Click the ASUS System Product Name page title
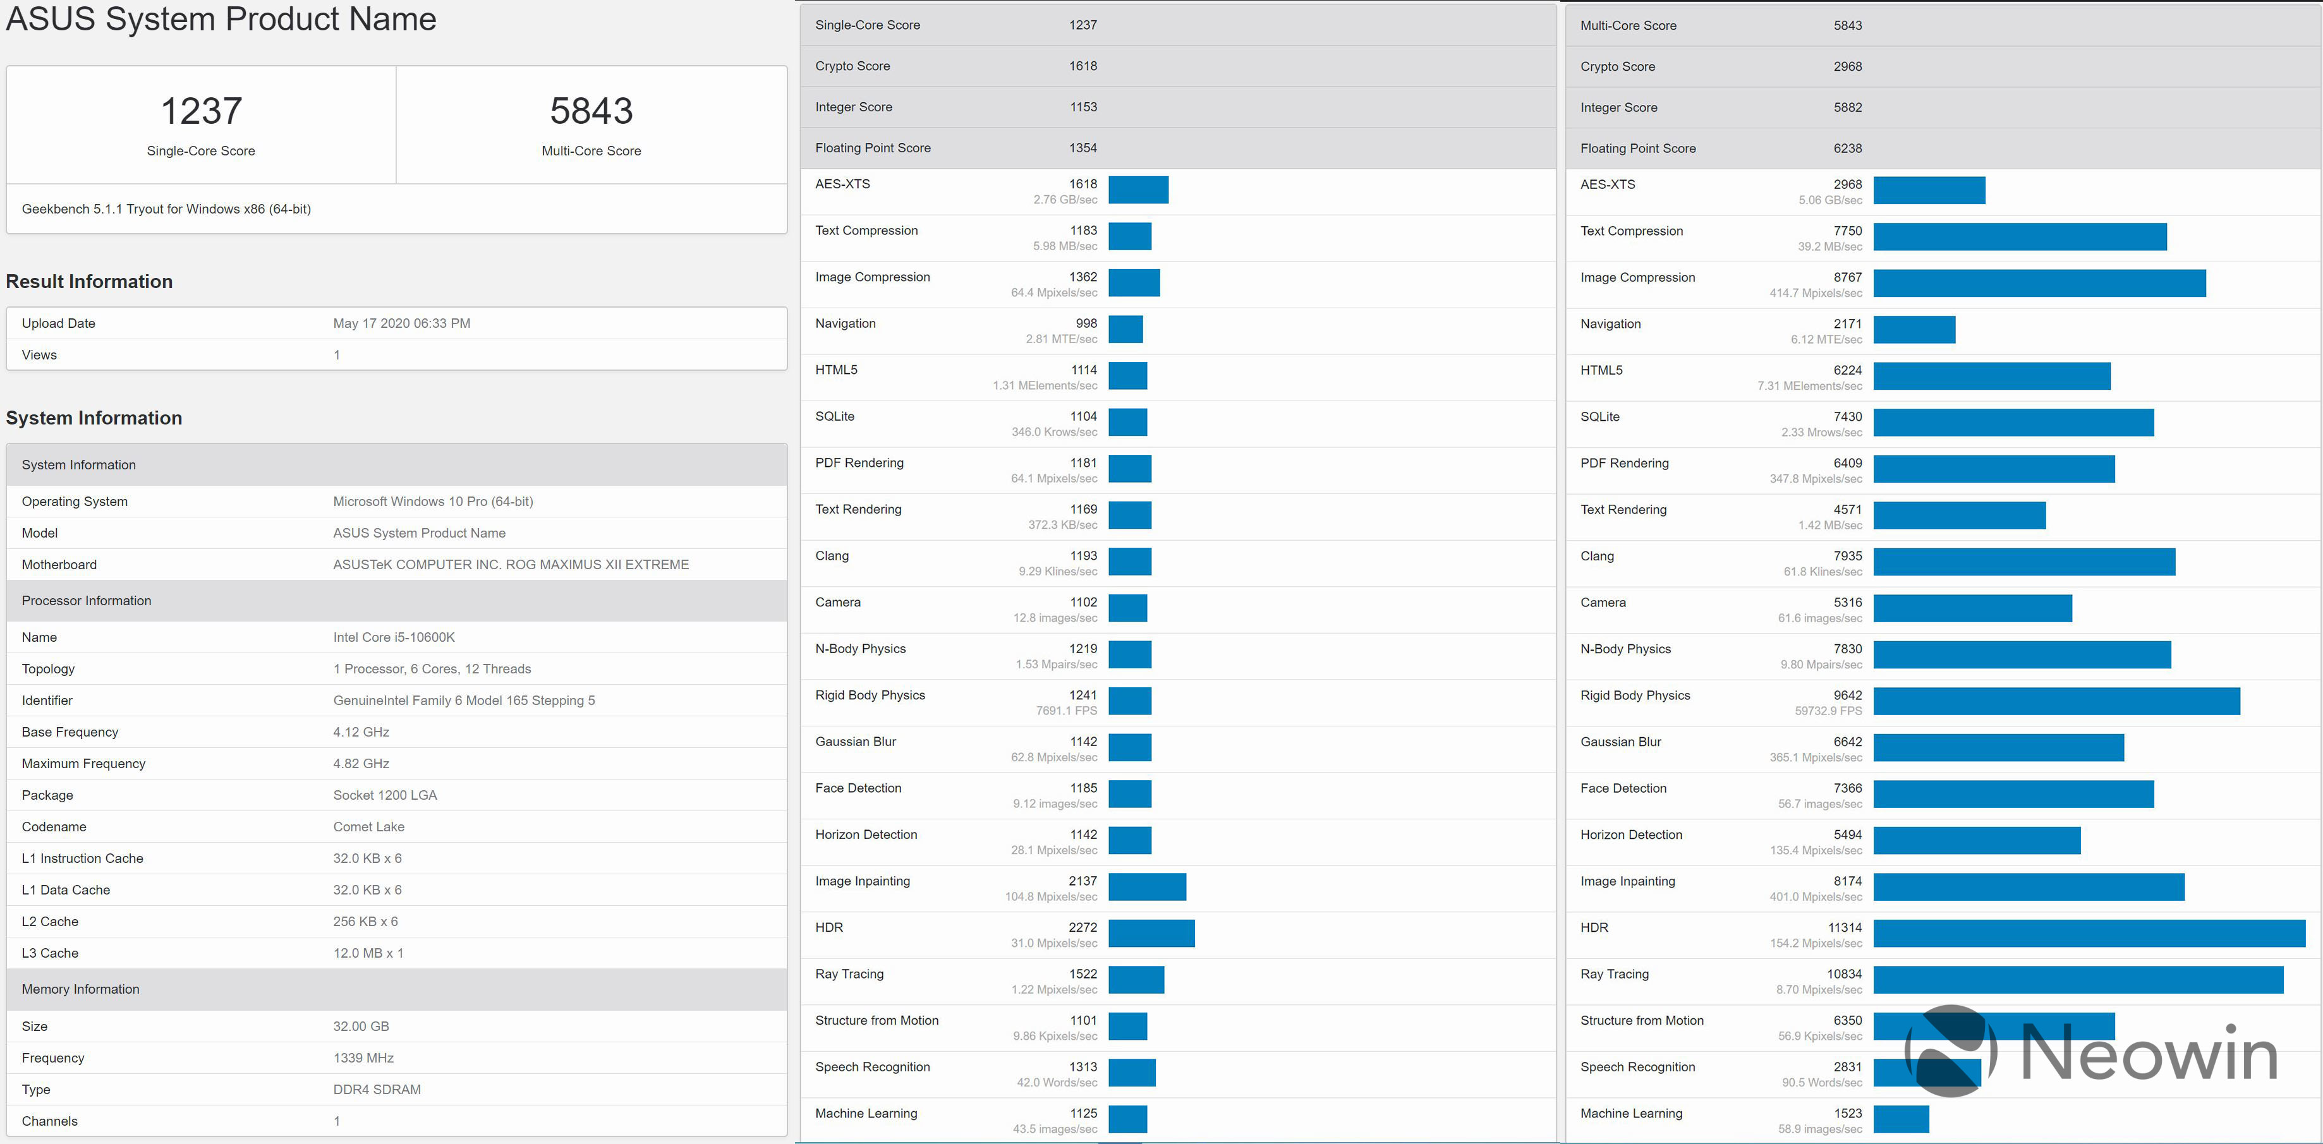This screenshot has height=1144, width=2323. [x=221, y=19]
